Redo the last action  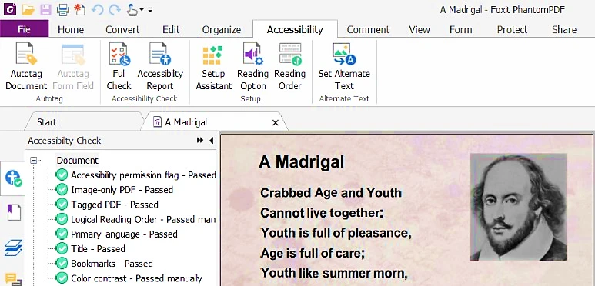[x=114, y=10]
